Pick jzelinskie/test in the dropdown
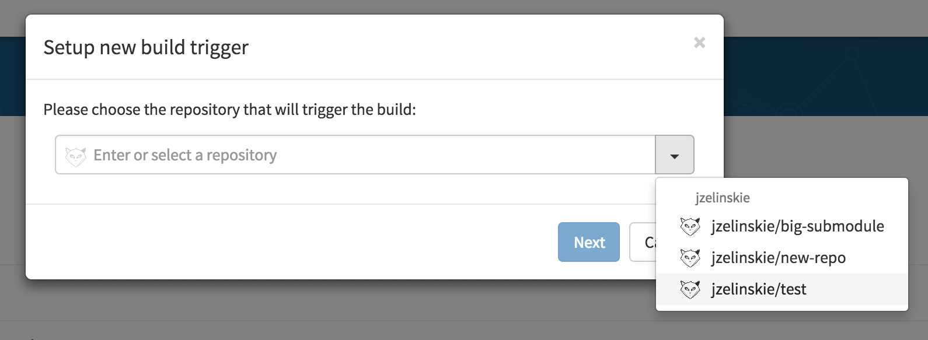 click(x=782, y=289)
